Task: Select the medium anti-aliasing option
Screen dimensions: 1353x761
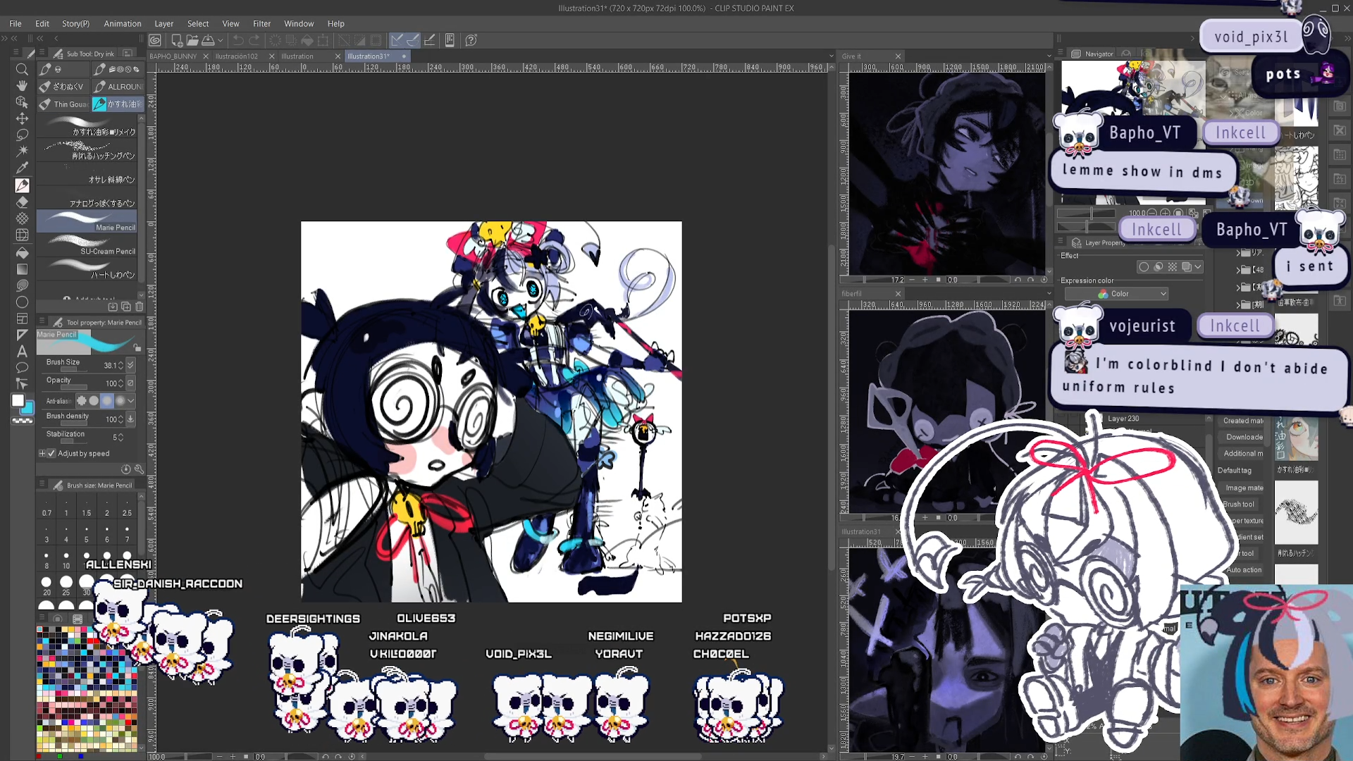Action: (107, 401)
